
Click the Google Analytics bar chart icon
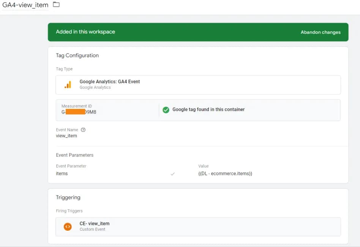[x=68, y=85]
